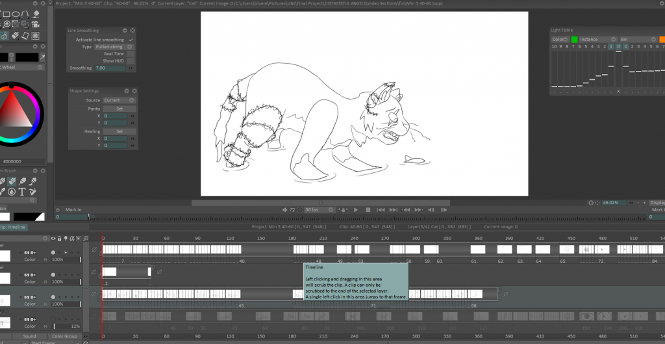Hide the Cat layer via display dot
Image resolution: width=665 pixels, height=344 pixels.
pos(53,297)
